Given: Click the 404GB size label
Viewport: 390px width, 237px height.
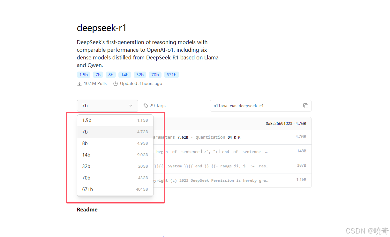Looking at the screenshot, I should [x=142, y=189].
